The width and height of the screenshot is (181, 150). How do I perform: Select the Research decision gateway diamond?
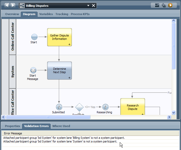pos(79,107)
